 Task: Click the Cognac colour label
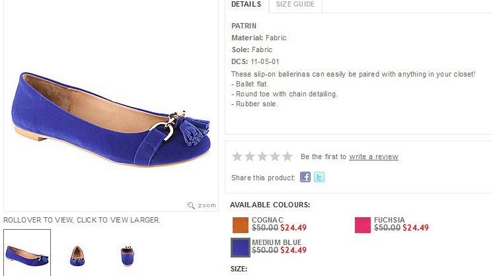(x=268, y=220)
